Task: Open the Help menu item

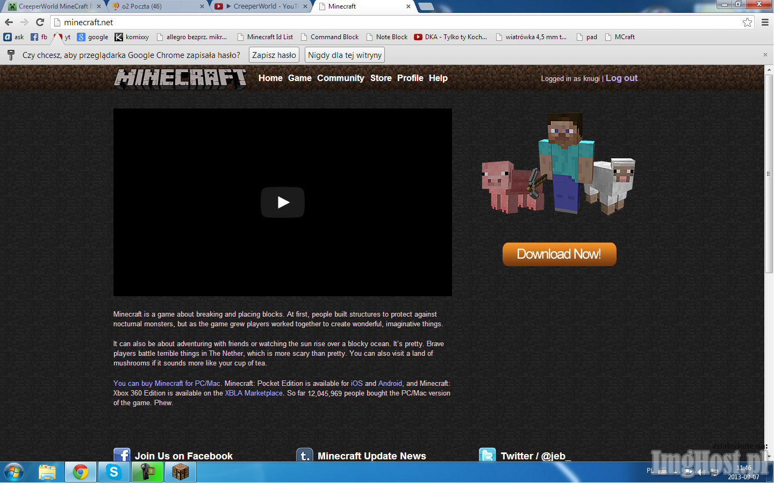Action: [438, 78]
